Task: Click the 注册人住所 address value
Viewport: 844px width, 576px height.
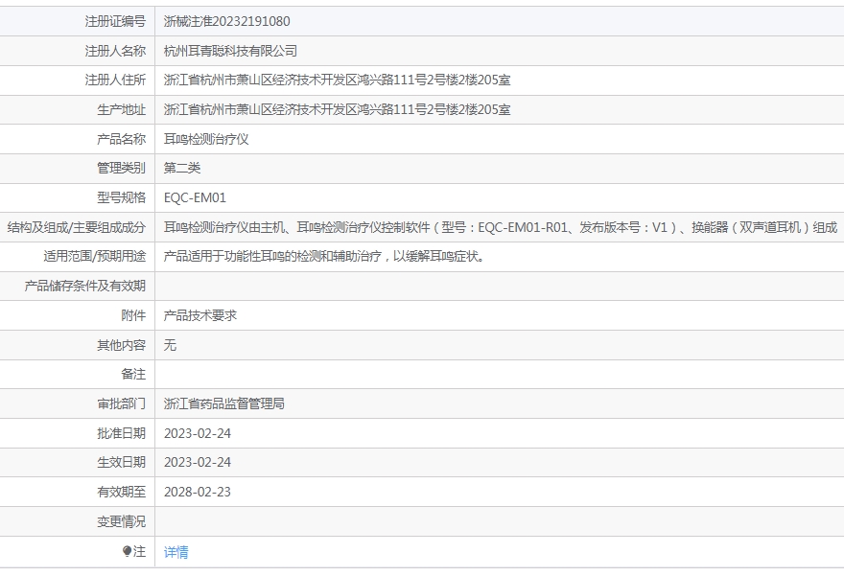Action: pos(337,81)
